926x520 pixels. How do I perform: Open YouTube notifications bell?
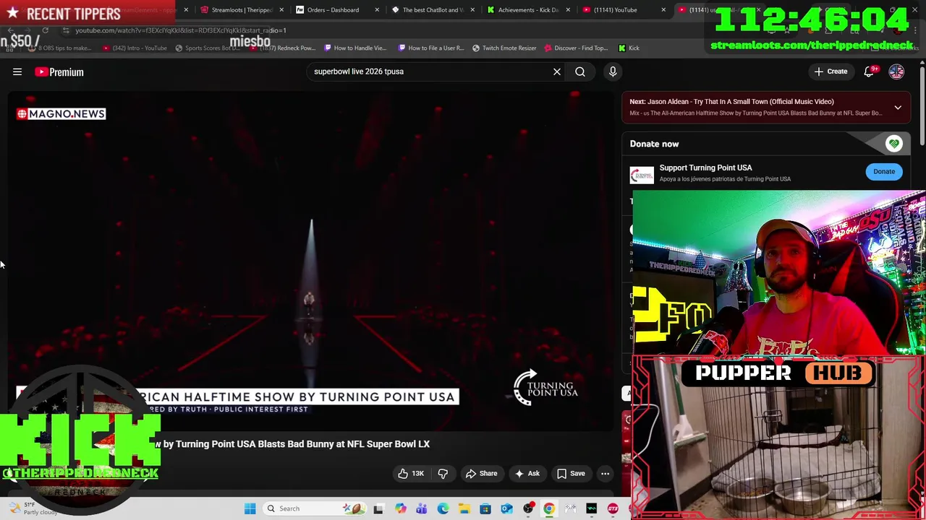coord(869,71)
